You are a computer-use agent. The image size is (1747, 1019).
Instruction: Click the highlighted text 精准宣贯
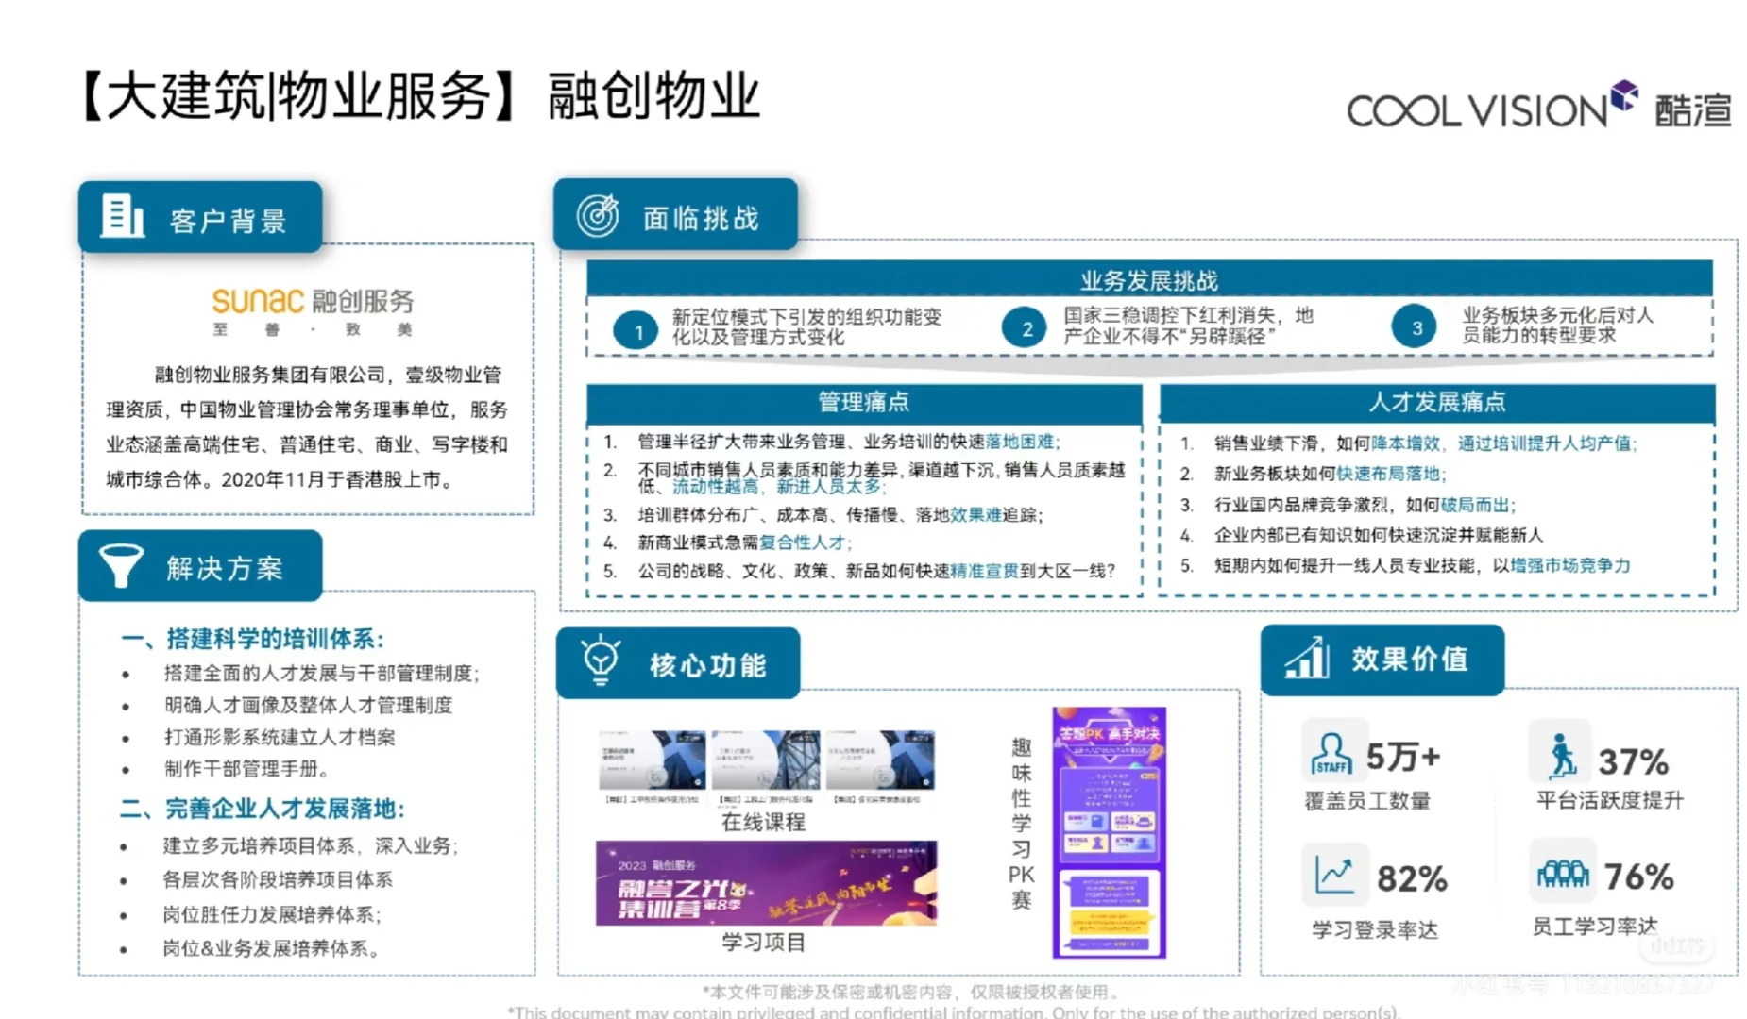(x=985, y=571)
